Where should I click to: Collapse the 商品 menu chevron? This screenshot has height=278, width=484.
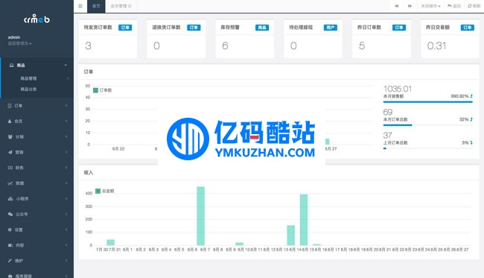pos(66,65)
